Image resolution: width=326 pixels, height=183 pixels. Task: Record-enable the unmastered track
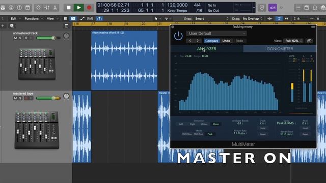point(26,38)
